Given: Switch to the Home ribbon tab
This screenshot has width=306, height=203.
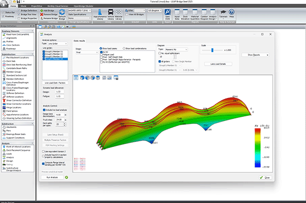Looking at the screenshot, I should (x=13, y=6).
